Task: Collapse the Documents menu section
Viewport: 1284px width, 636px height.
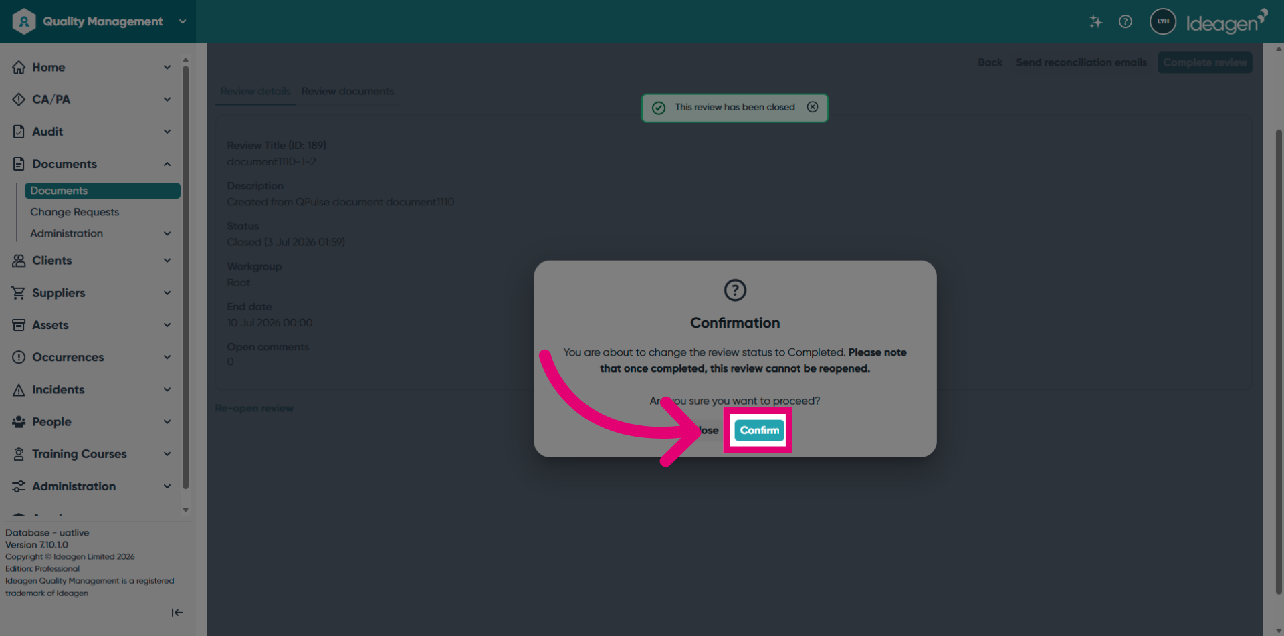Action: click(167, 164)
